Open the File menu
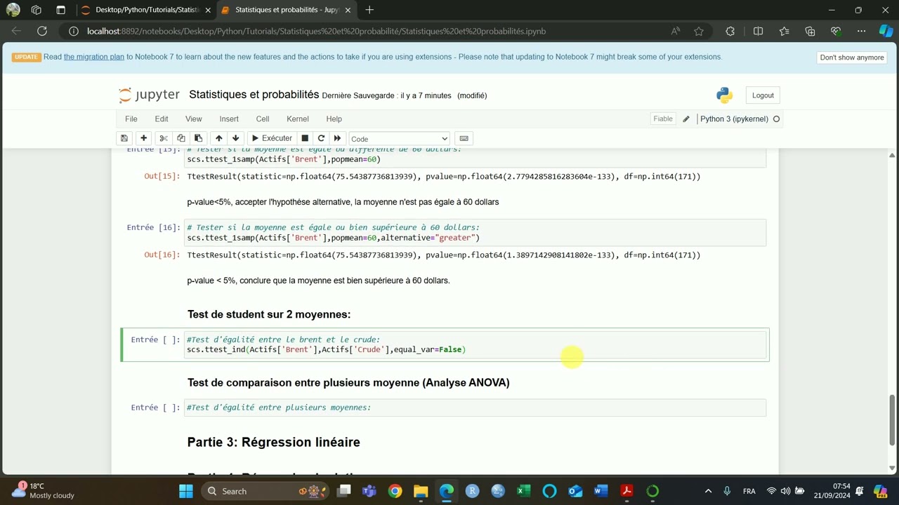 point(131,119)
